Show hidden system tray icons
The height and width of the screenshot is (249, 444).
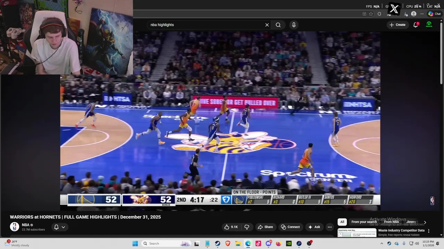[x=382, y=243]
